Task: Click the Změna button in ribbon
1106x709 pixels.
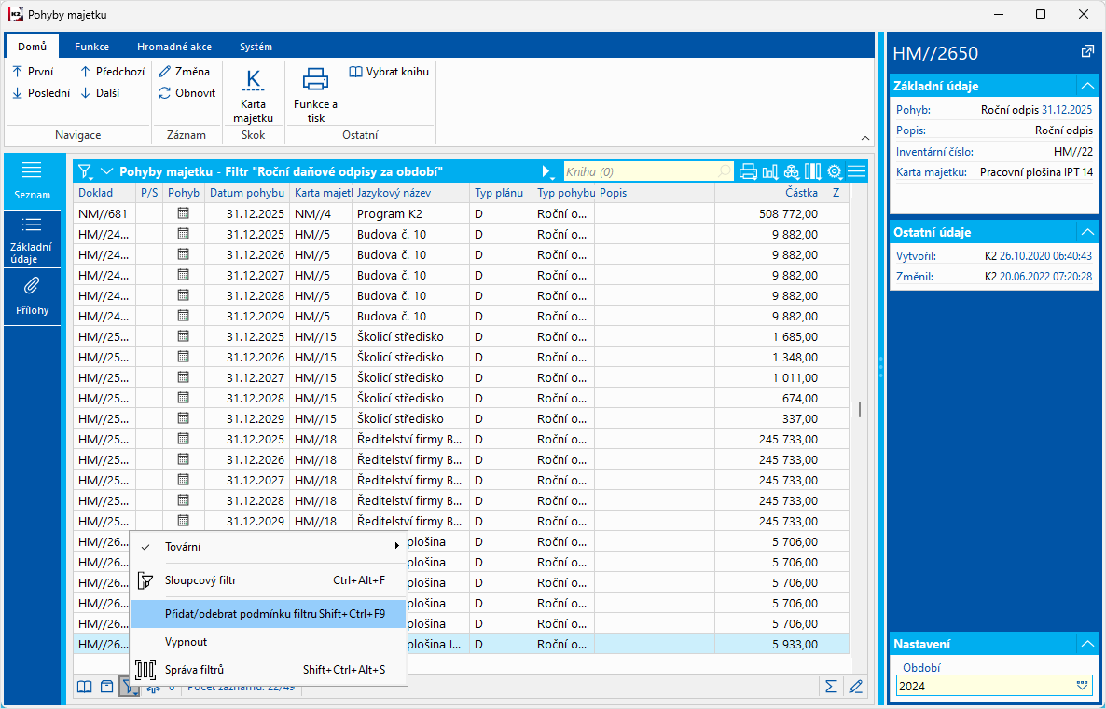Action: (185, 72)
